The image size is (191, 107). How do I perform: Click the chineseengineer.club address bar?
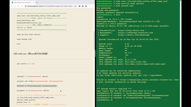click(x=50, y=6)
